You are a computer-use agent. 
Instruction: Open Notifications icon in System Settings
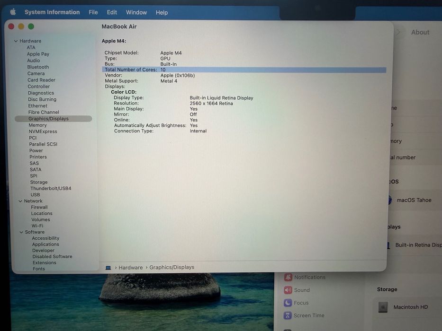[x=288, y=277]
